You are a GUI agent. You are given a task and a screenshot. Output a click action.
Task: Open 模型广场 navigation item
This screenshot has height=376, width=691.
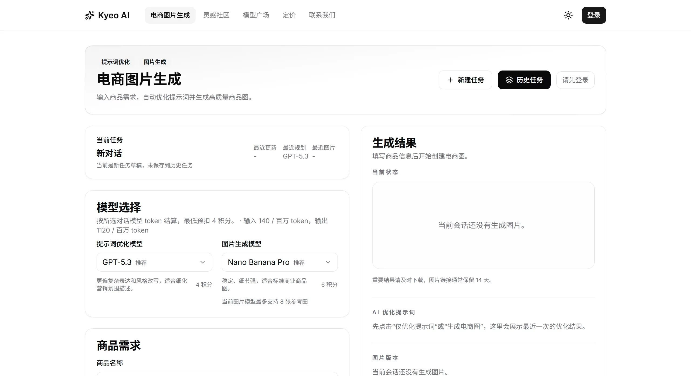pos(256,15)
